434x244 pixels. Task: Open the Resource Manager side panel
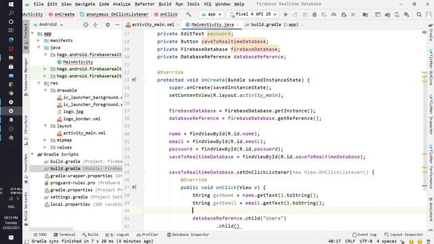pos(26,77)
